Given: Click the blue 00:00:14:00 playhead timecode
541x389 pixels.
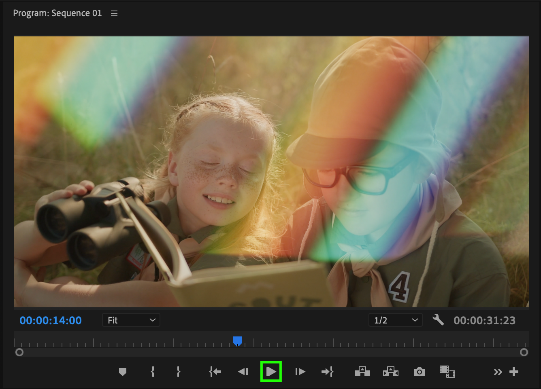Looking at the screenshot, I should click(x=51, y=320).
